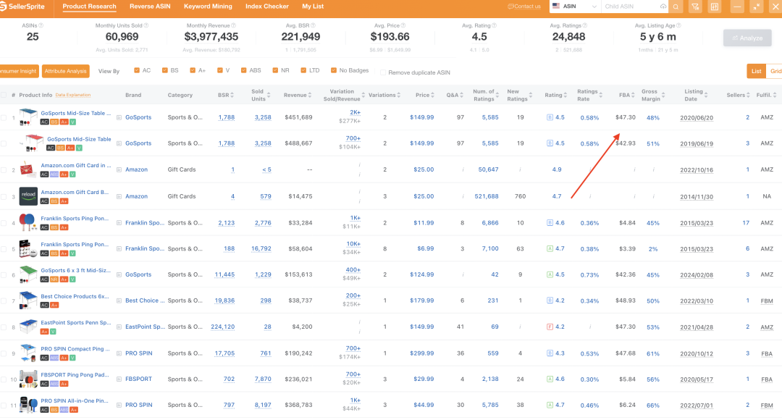Switch to List view
Image resolution: width=782 pixels, height=420 pixels.
(756, 71)
